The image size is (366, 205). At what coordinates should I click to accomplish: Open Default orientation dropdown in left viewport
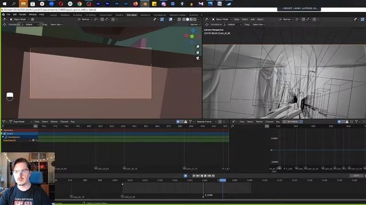pos(30,24)
